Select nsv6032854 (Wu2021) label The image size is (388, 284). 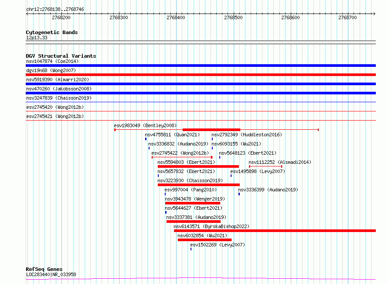[x=202, y=236]
